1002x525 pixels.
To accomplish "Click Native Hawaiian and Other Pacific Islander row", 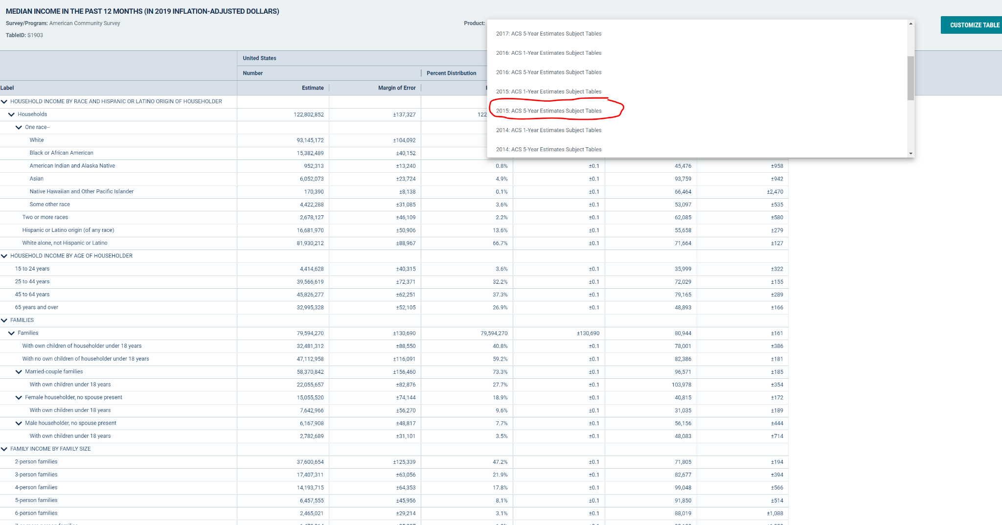I will 81,192.
